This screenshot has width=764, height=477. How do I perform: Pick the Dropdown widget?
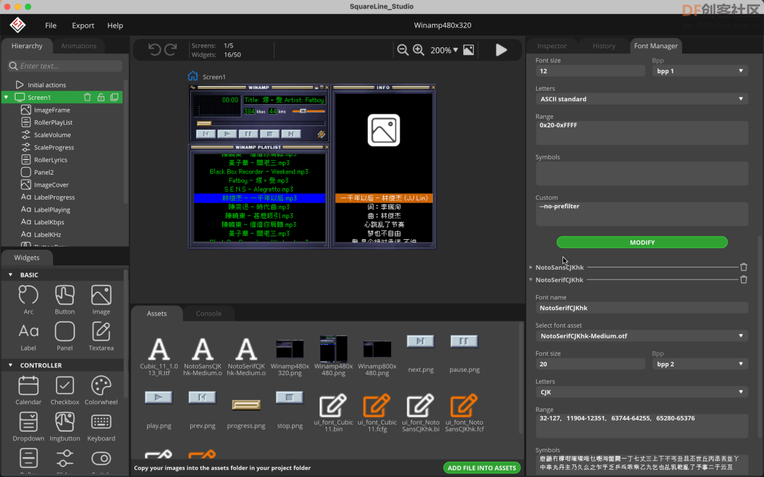[28, 427]
